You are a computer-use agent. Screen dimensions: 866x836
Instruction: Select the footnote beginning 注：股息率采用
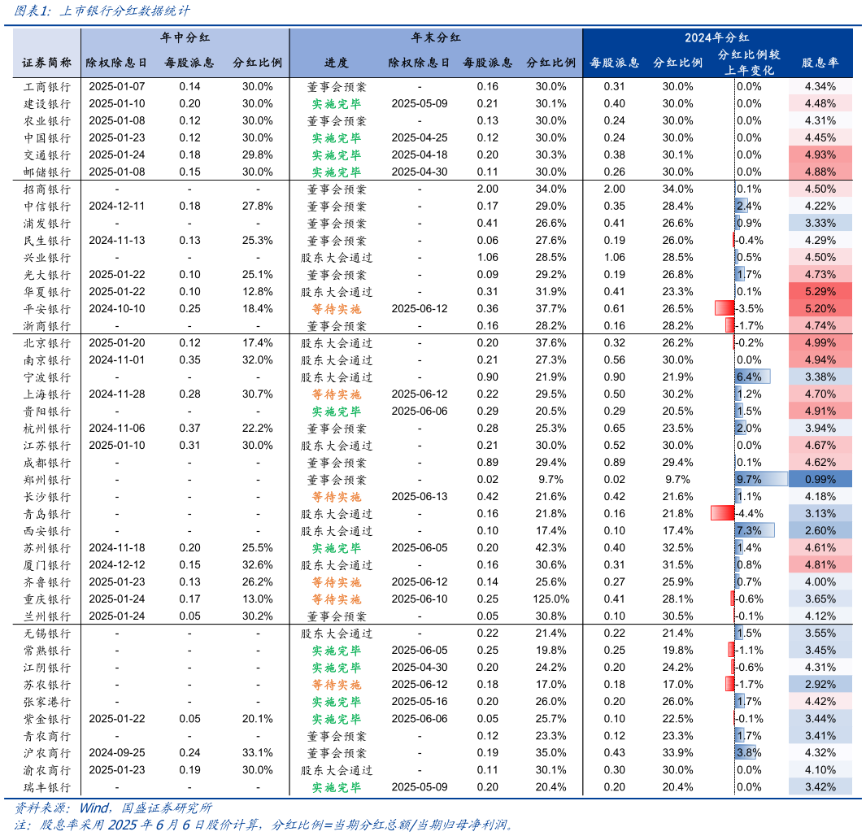(x=264, y=825)
